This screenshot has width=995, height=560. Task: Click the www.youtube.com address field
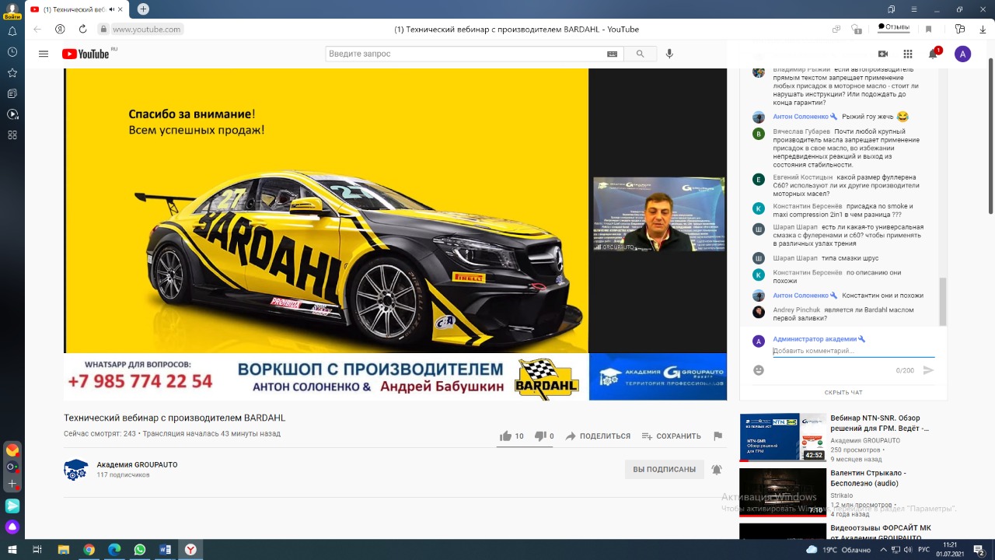pyautogui.click(x=147, y=30)
